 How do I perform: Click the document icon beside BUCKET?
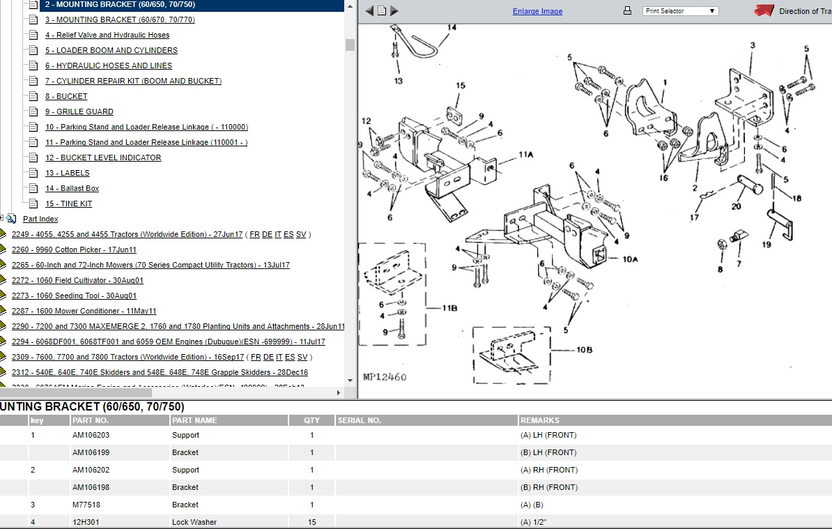point(33,96)
